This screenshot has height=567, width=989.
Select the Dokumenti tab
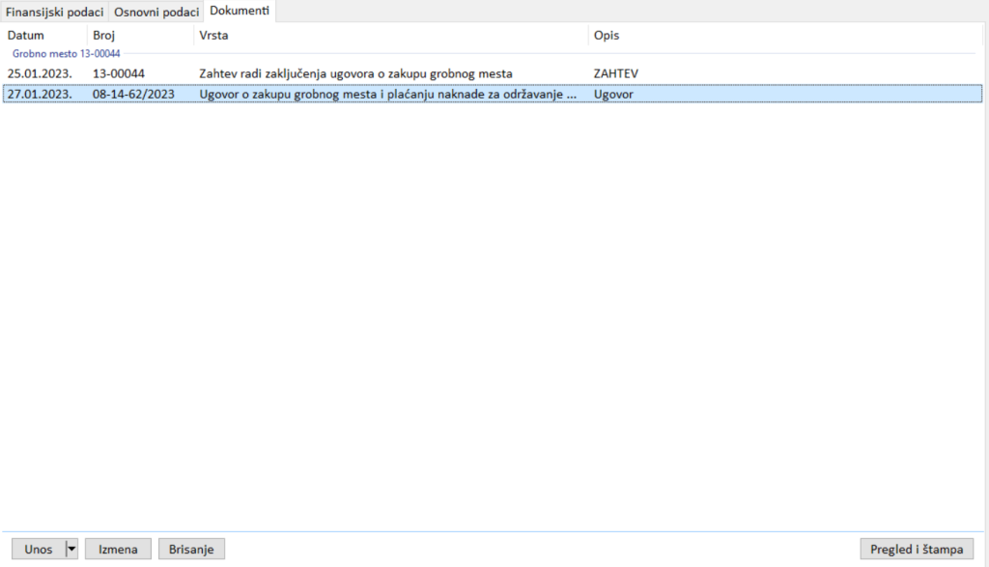240,12
